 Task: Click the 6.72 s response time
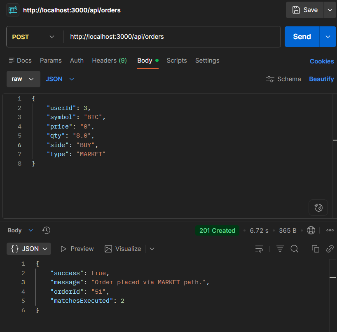(259, 231)
